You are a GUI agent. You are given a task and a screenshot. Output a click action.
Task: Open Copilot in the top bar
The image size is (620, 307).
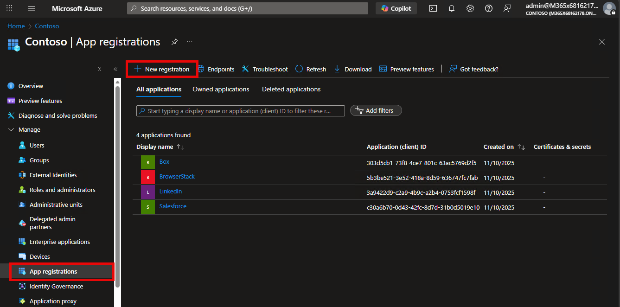click(x=396, y=8)
